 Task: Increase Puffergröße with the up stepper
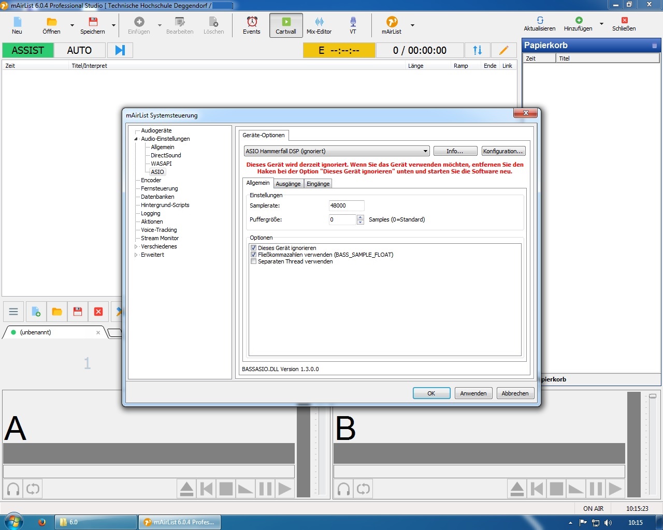coord(361,217)
